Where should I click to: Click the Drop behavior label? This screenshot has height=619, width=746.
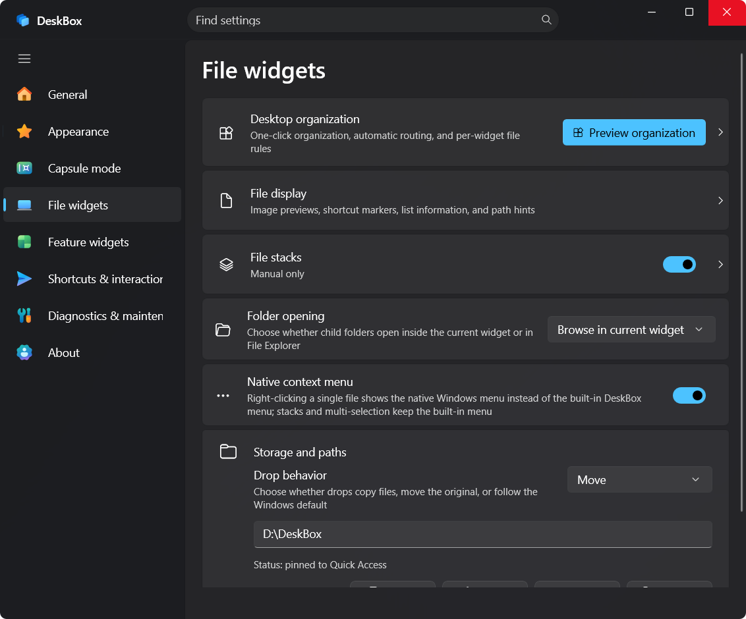tap(290, 475)
